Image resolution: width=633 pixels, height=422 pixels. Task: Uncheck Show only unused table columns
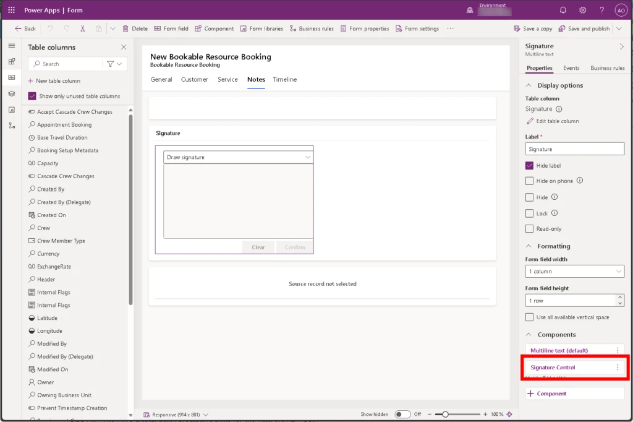[x=33, y=96]
